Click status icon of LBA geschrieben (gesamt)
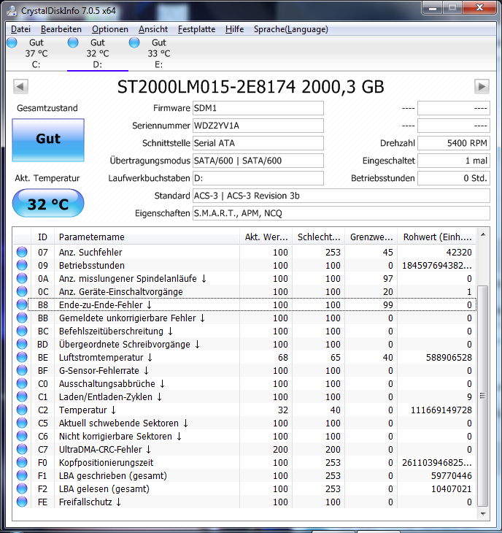 tap(22, 475)
